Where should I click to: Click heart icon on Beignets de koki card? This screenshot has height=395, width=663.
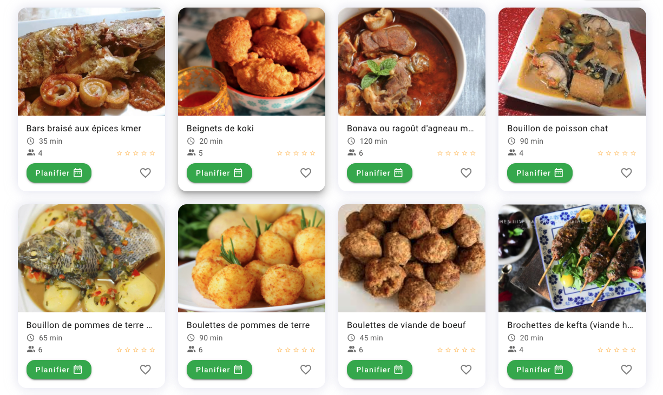pyautogui.click(x=306, y=173)
